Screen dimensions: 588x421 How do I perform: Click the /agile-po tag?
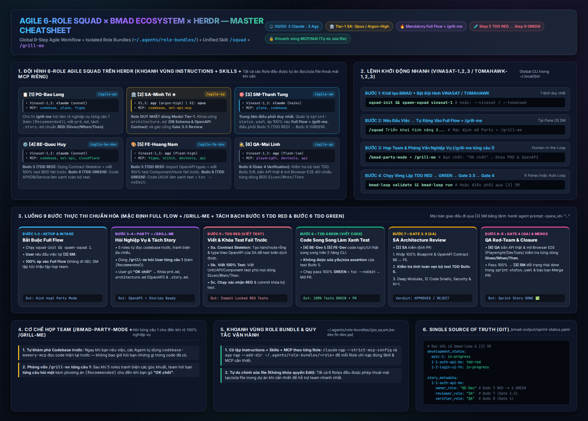point(107,94)
